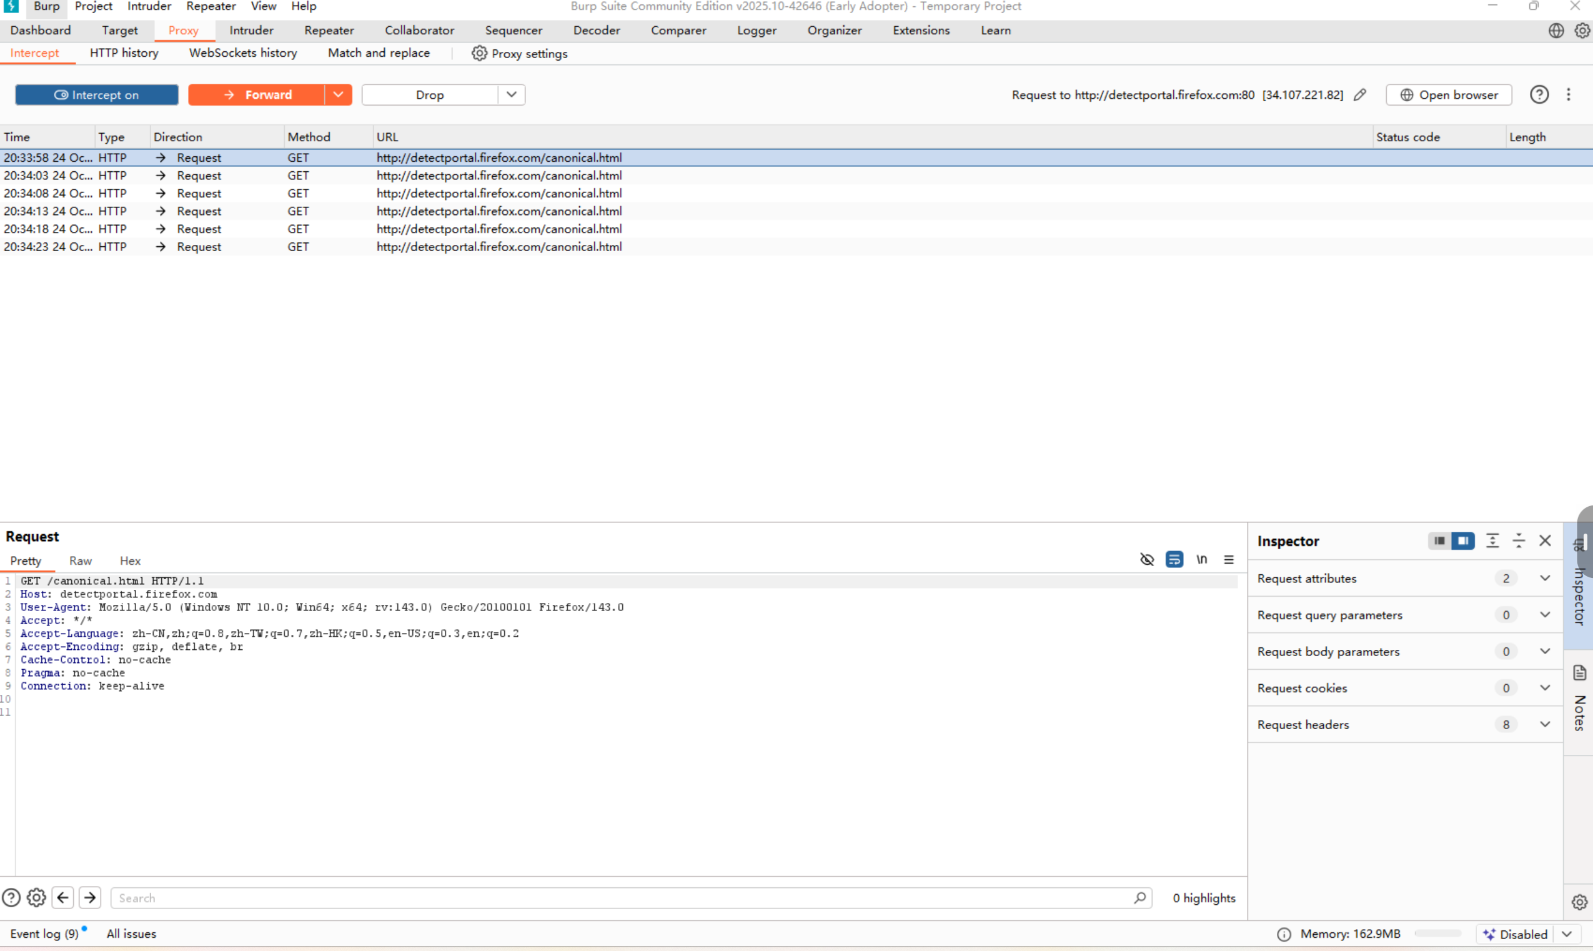Expand the Request headers section

click(1545, 724)
